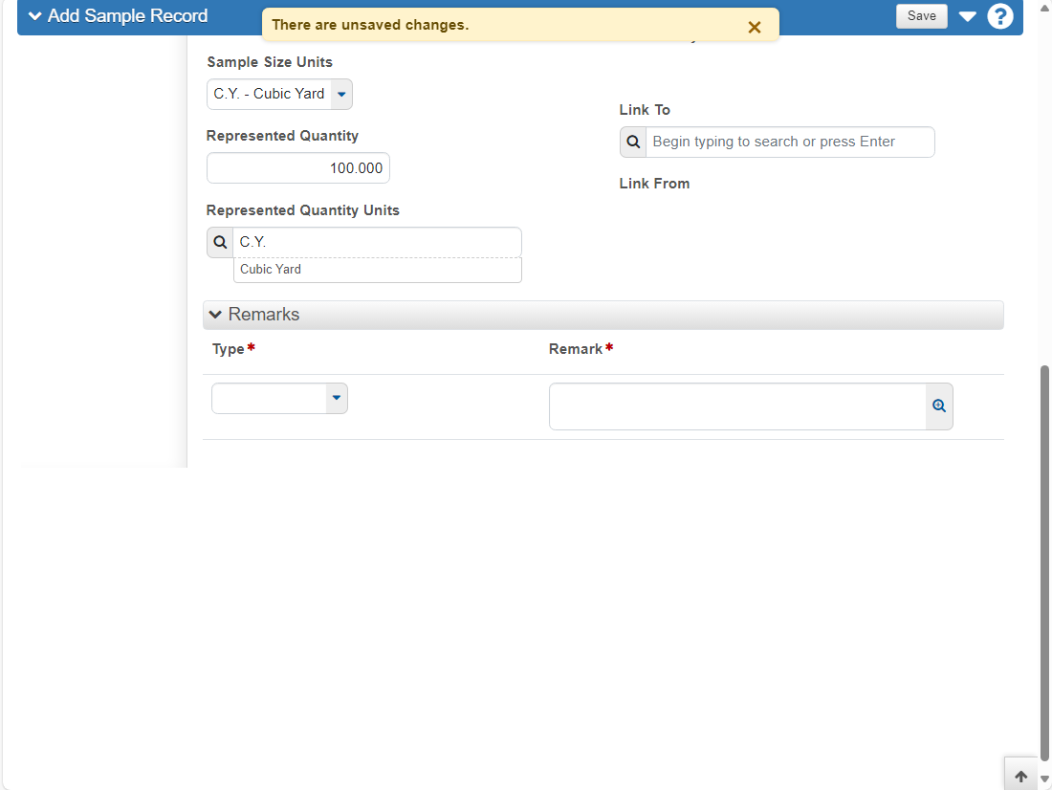Open the help question mark icon
Image resolution: width=1052 pixels, height=790 pixels.
point(999,16)
